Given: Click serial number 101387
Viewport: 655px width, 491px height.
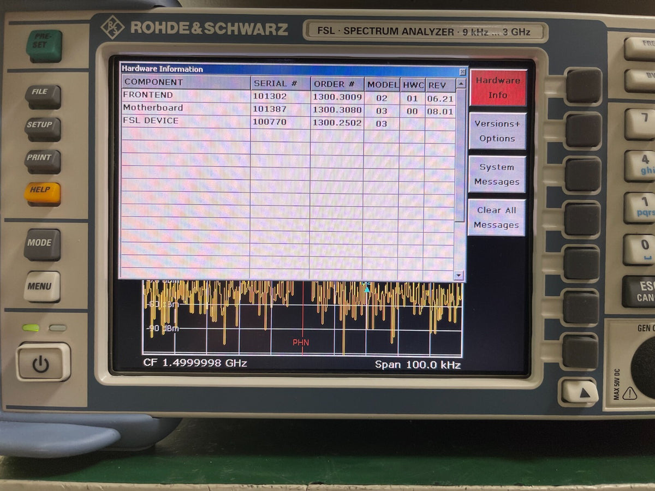Looking at the screenshot, I should point(270,109).
